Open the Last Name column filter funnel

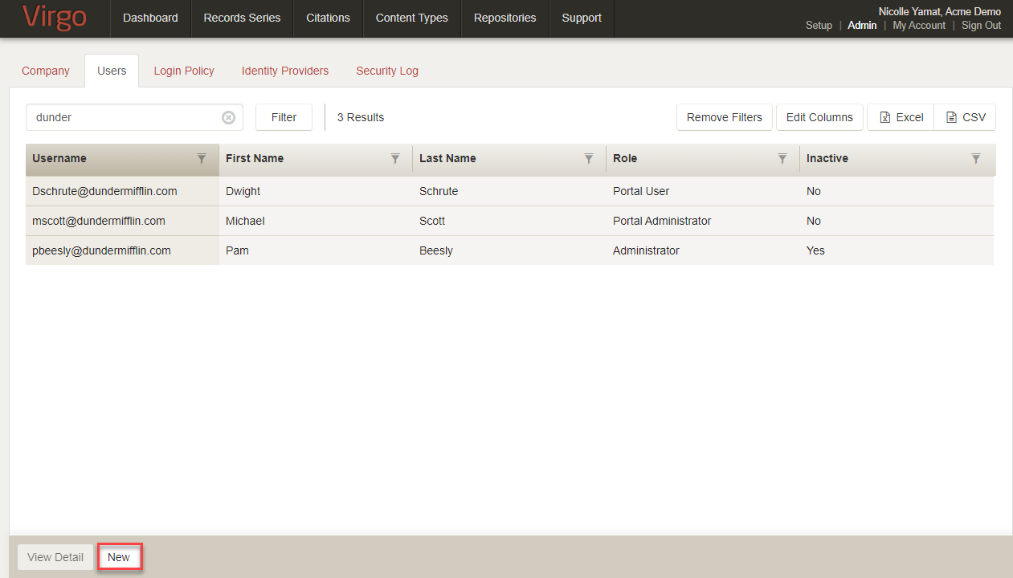[x=589, y=159]
